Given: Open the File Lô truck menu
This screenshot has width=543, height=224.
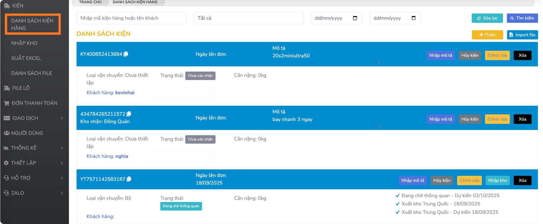Looking at the screenshot, I should coord(21,88).
